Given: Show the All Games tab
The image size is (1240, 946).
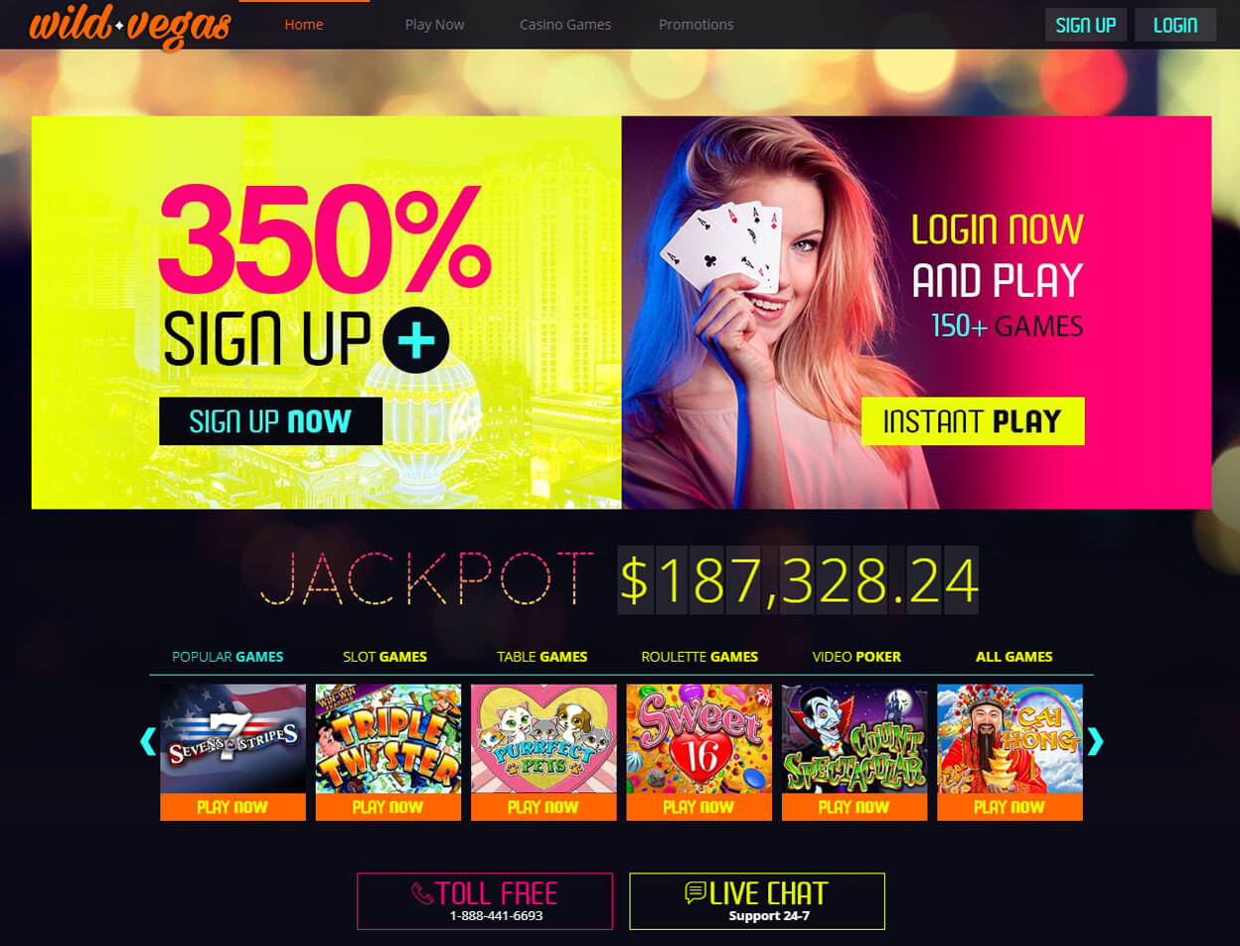Looking at the screenshot, I should (x=1013, y=657).
